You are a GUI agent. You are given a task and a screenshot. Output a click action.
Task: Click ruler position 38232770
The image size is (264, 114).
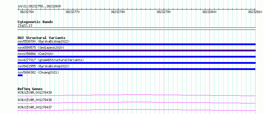(72, 12)
